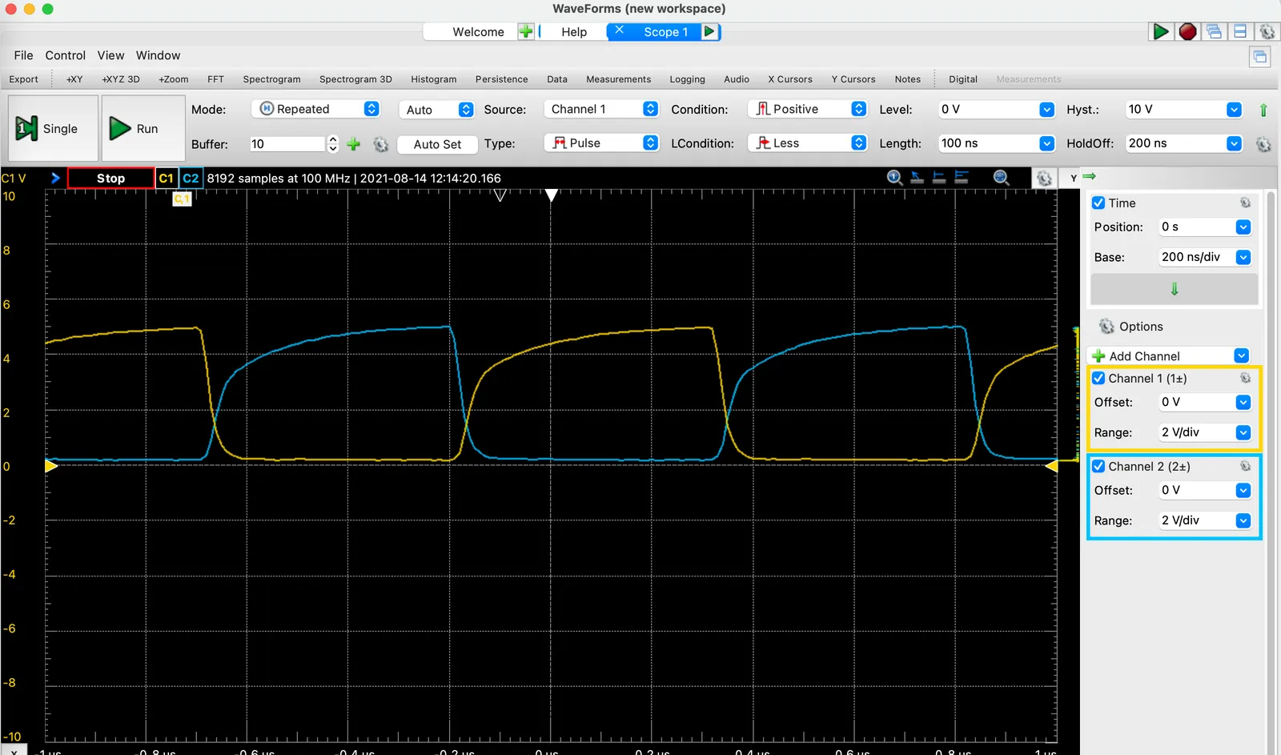Click the single-line cursor tool icon
This screenshot has height=755, width=1281.
pos(939,178)
